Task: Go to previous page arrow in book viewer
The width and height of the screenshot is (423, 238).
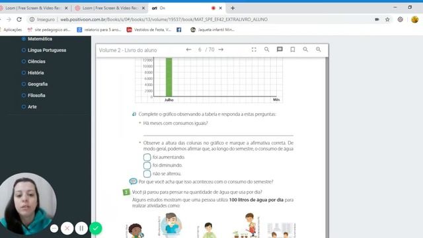Action: pos(188,50)
